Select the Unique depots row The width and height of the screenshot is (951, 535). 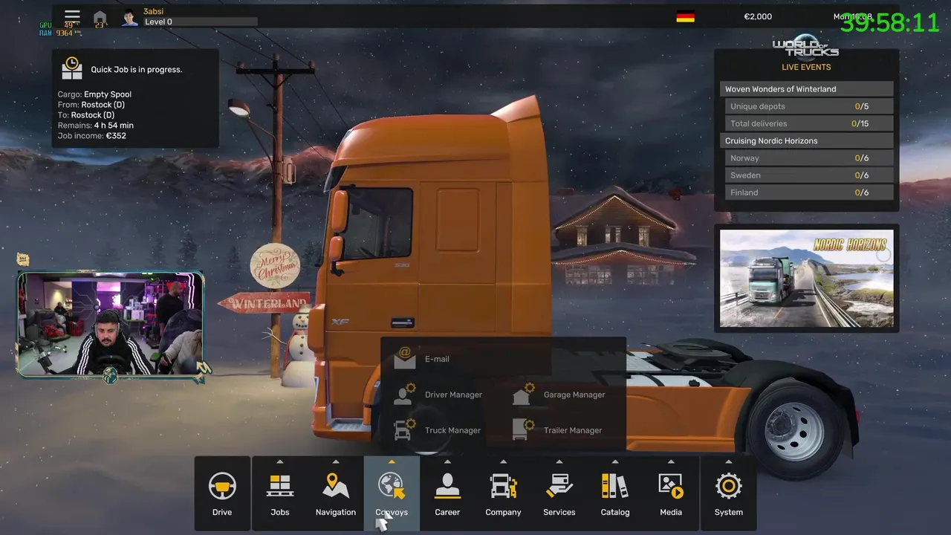pyautogui.click(x=809, y=106)
